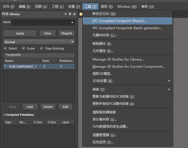Open the 编辑 (E) menu

coord(25,6)
